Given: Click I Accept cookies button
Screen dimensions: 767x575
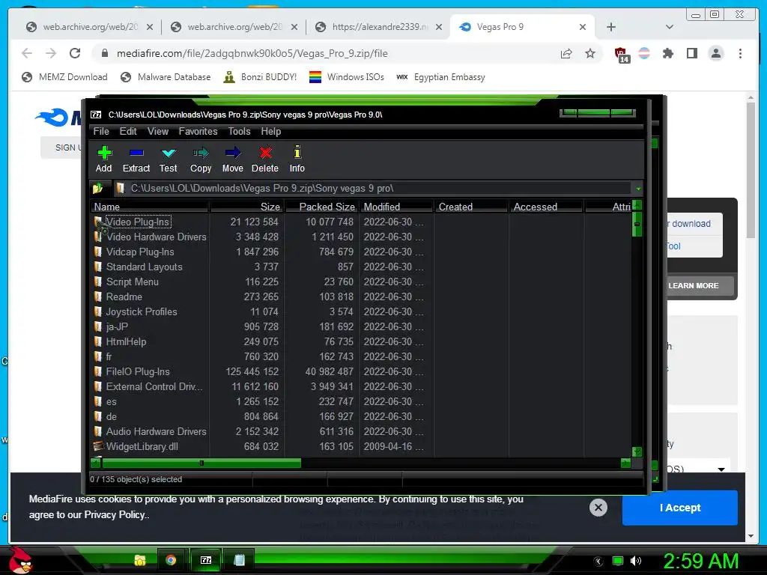Looking at the screenshot, I should click(680, 508).
